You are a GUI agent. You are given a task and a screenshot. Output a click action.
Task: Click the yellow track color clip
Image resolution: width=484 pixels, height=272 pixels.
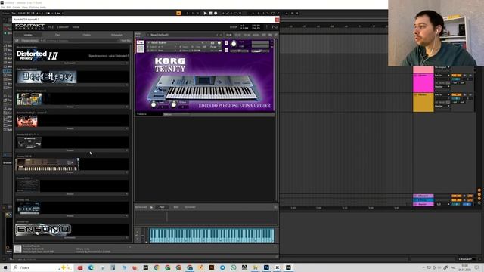[x=423, y=103]
